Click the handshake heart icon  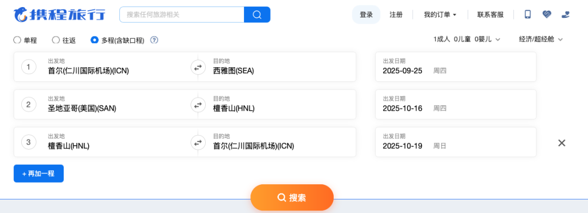tap(547, 15)
